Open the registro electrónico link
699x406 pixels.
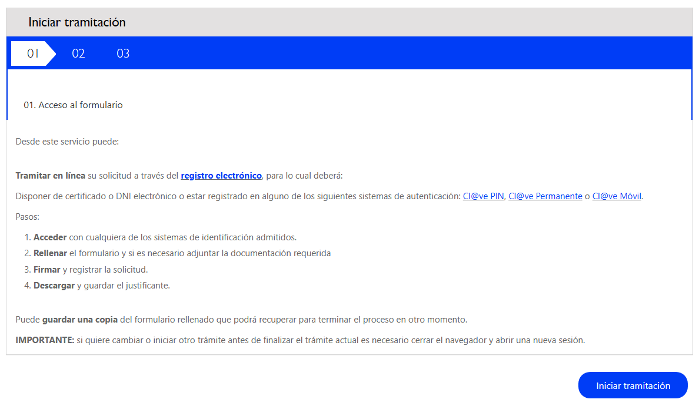[x=221, y=176]
